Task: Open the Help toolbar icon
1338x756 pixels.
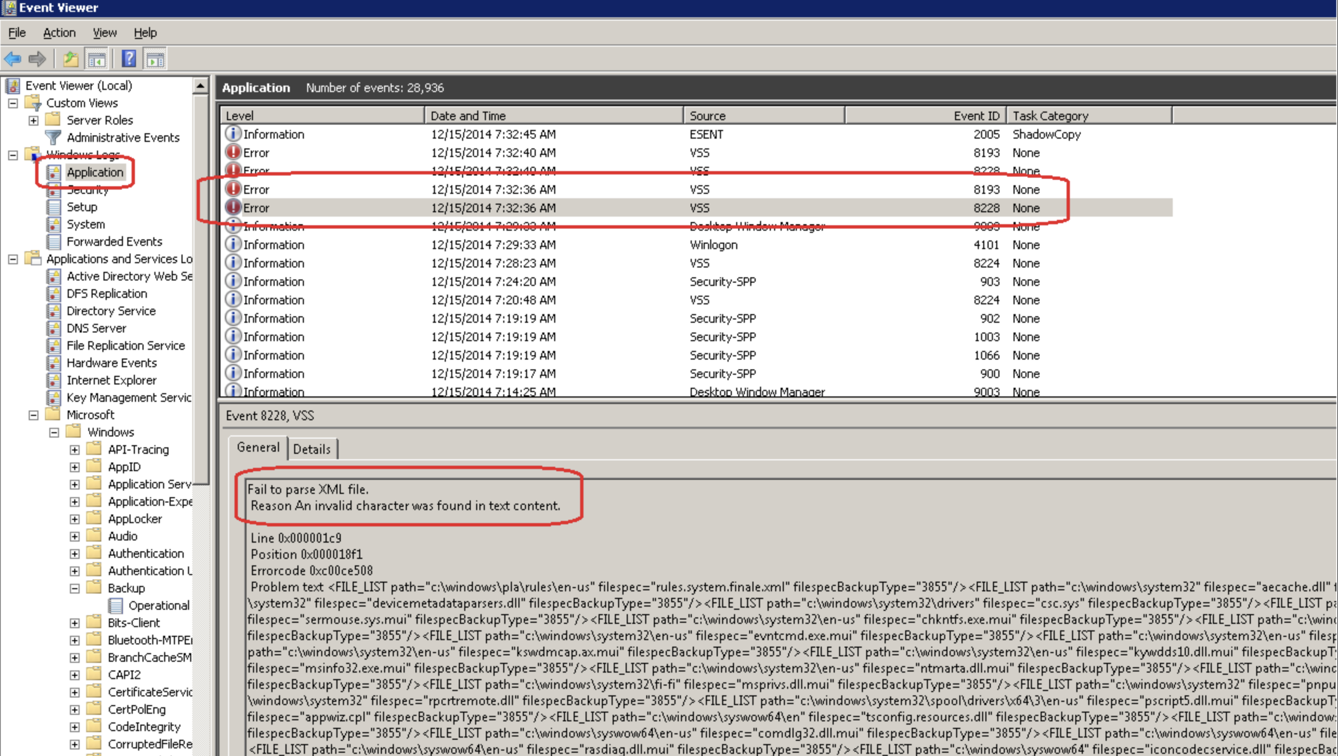Action: pos(129,58)
